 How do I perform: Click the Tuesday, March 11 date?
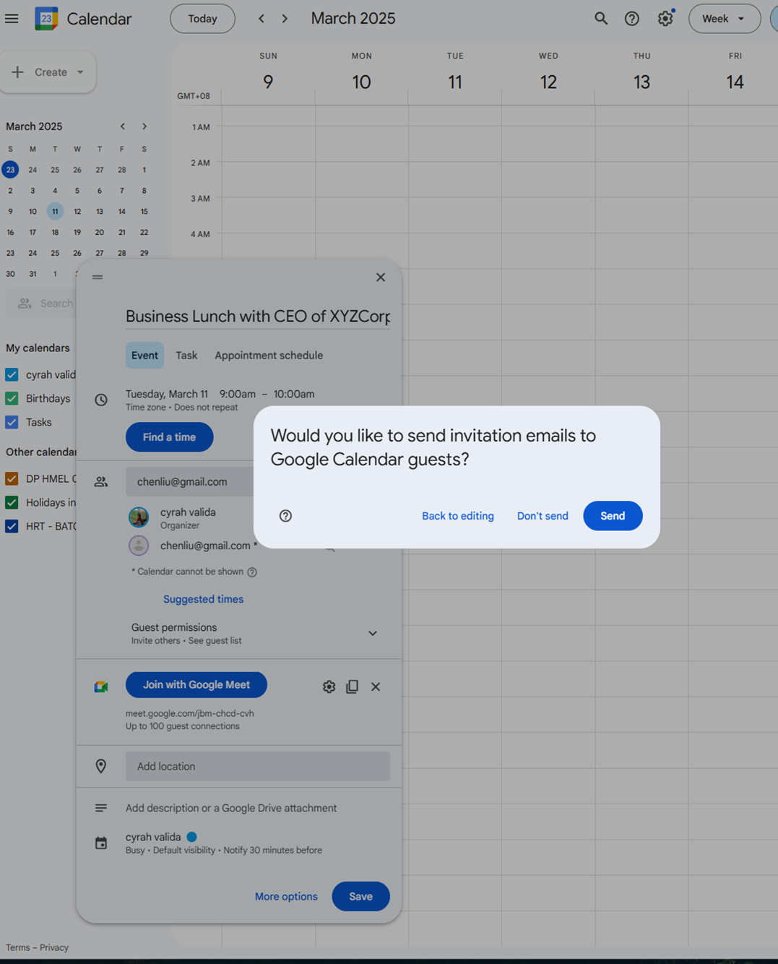[167, 394]
